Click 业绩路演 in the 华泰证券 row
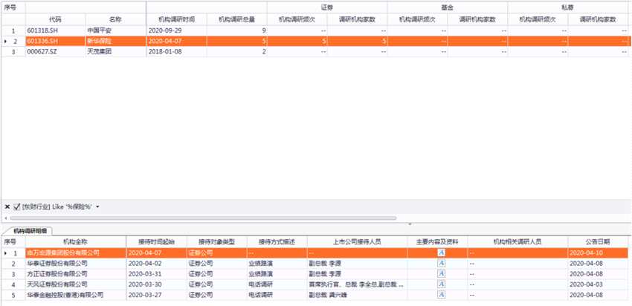 [x=277, y=264]
